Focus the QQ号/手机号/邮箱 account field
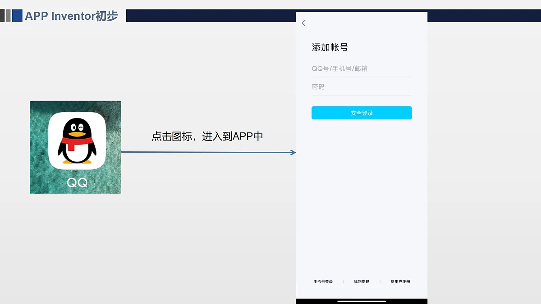The height and width of the screenshot is (304, 541). [x=362, y=68]
